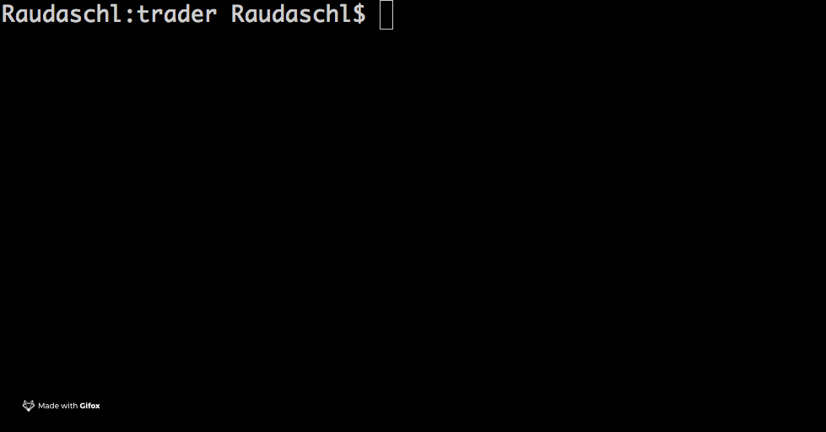The height and width of the screenshot is (432, 826).
Task: Click the username 'Raudaschl' before the dollar sign
Action: click(x=291, y=14)
